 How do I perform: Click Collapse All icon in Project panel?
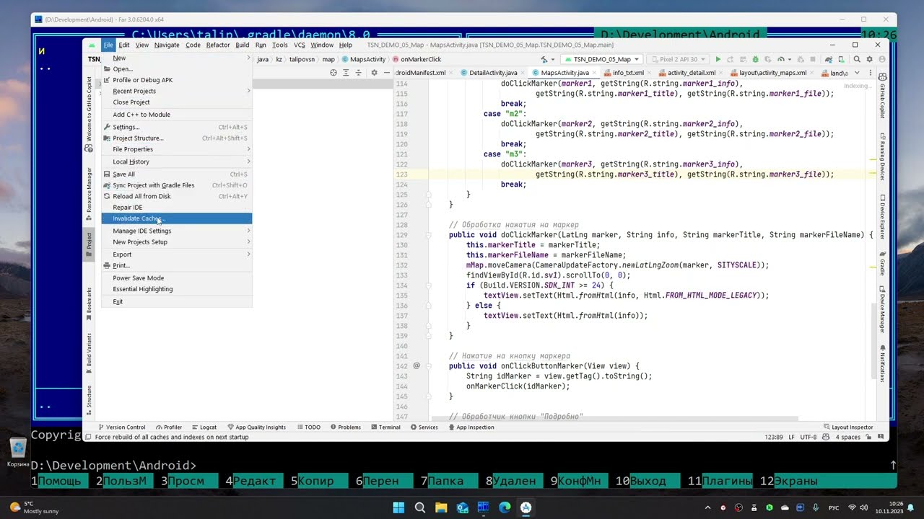tap(358, 73)
